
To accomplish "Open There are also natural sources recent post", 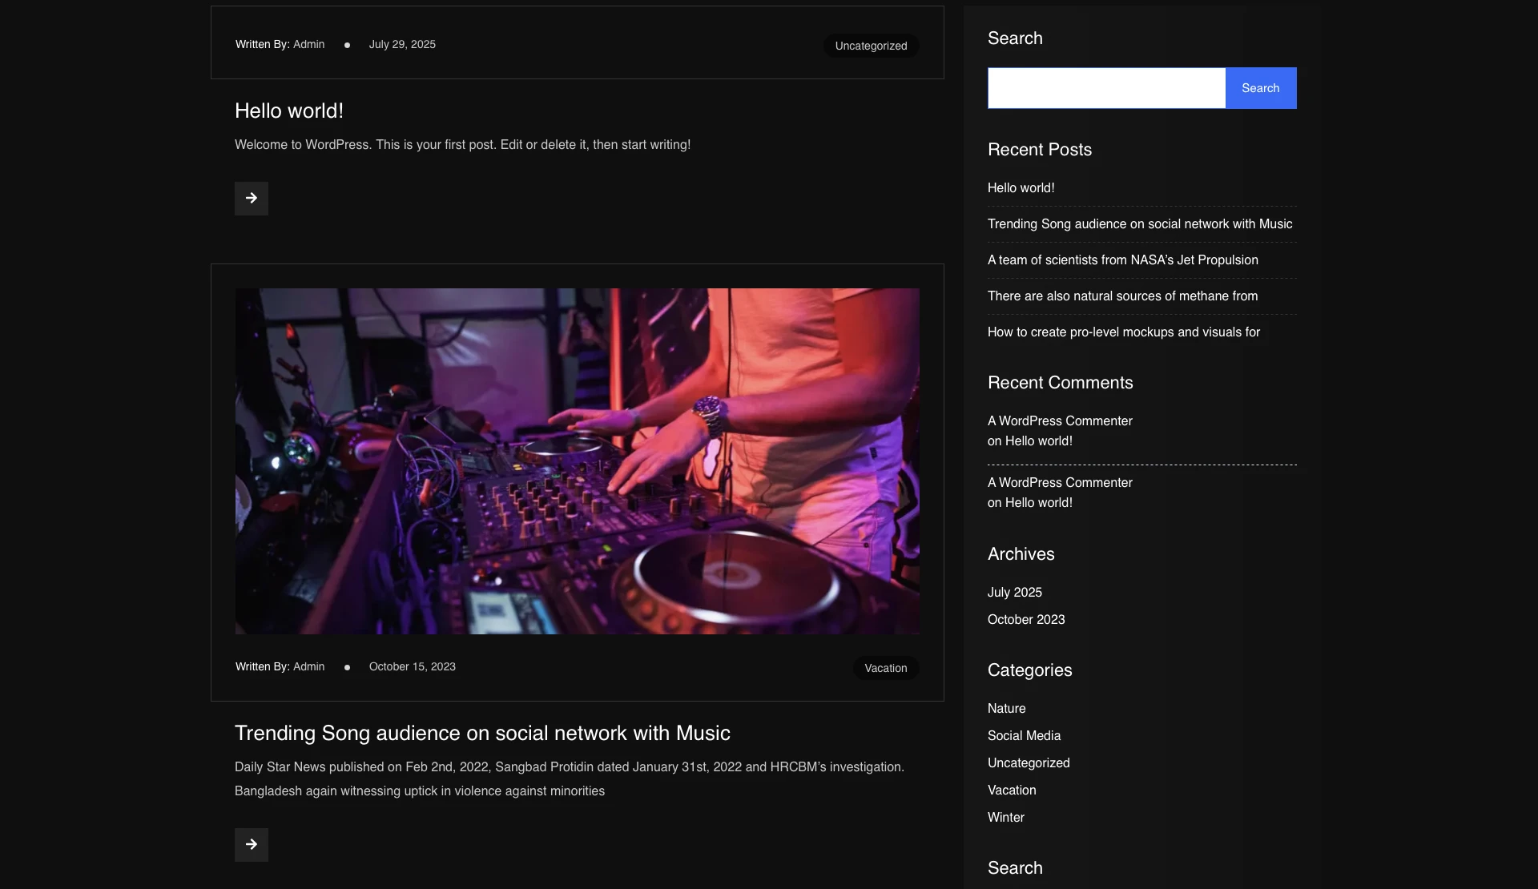I will tap(1122, 296).
